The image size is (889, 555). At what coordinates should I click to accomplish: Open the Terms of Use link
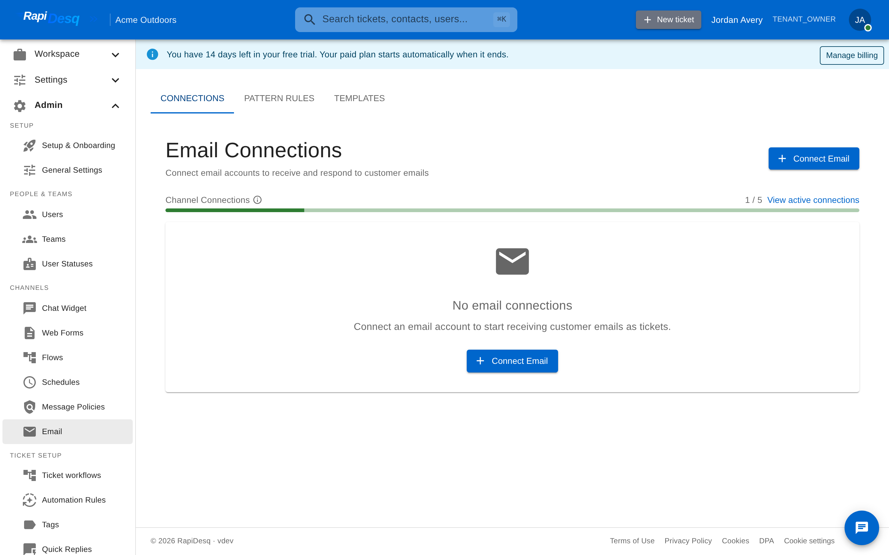[x=632, y=541]
